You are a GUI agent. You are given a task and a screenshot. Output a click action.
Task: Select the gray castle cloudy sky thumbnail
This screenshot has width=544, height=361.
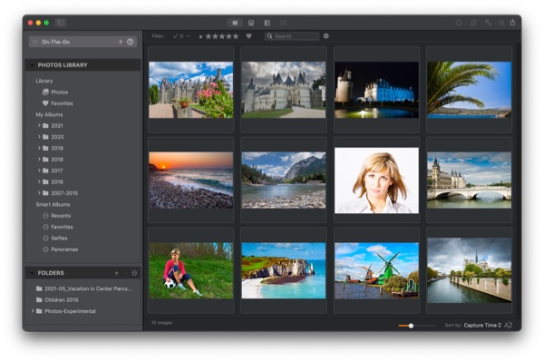click(x=284, y=90)
